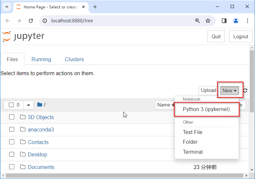The image size is (255, 179).
Task: Switch to the Running tab
Action: (41, 59)
